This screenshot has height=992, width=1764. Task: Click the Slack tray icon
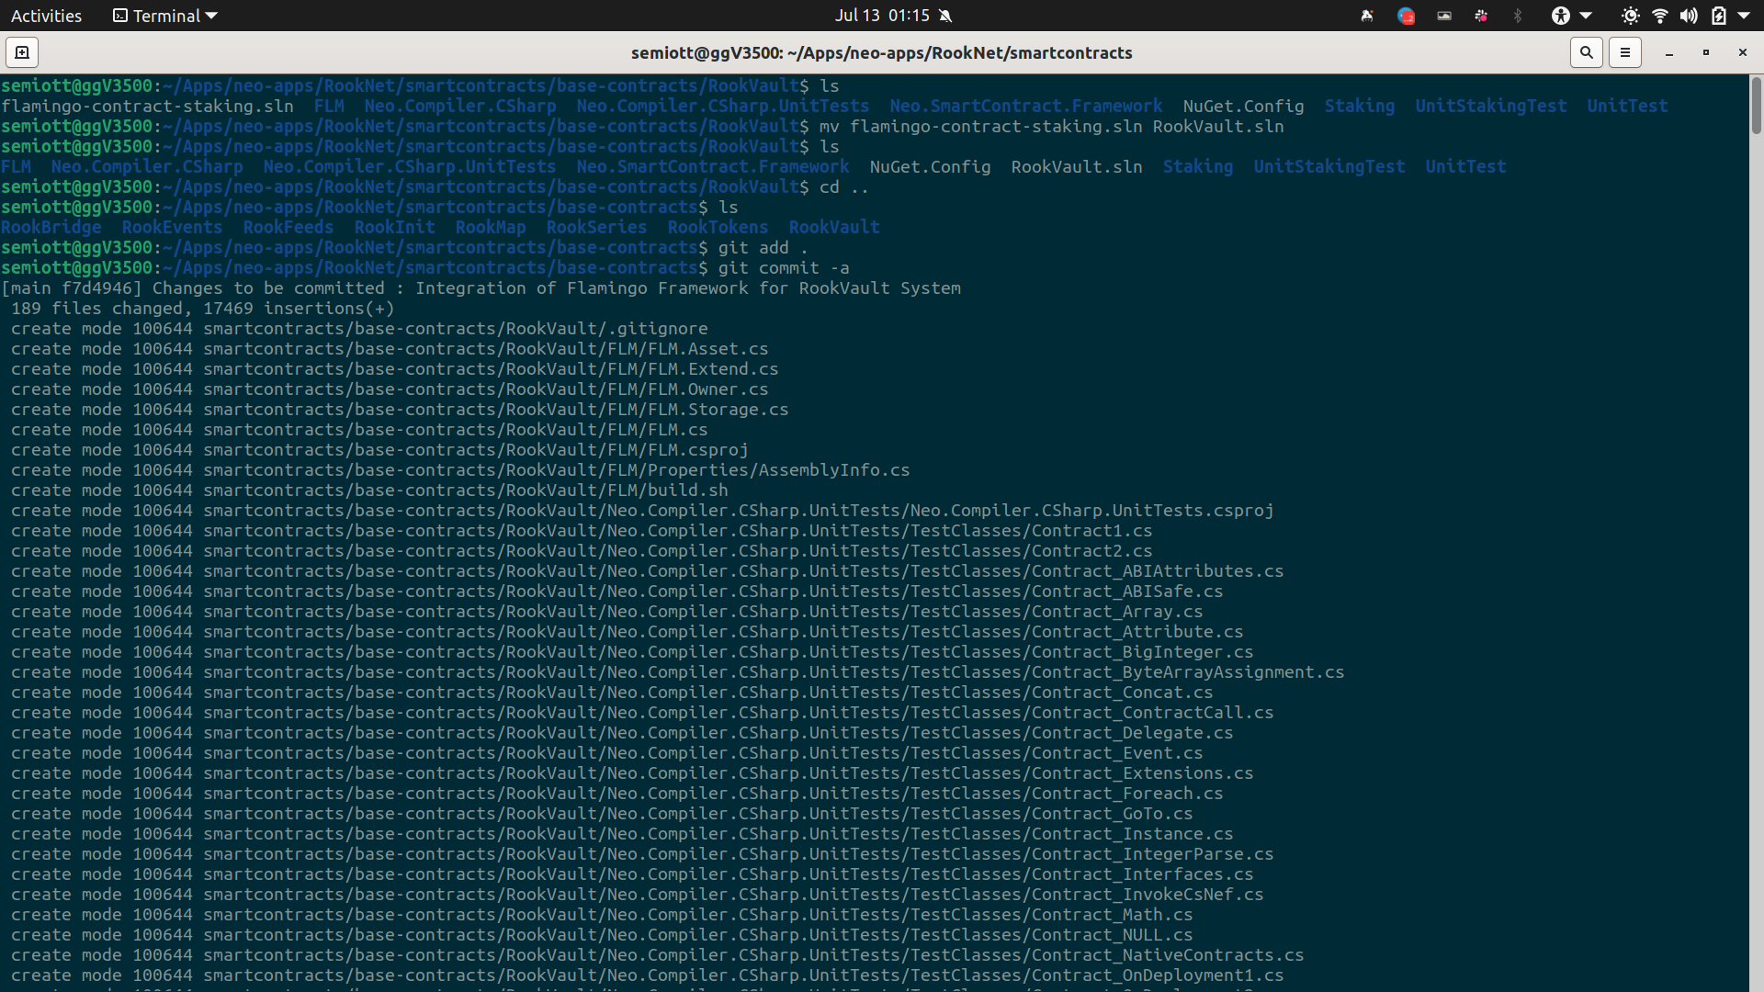(1481, 16)
